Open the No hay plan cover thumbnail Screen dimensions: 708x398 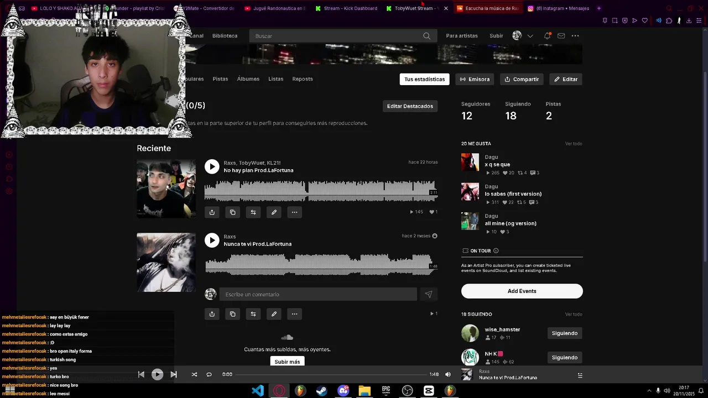pos(166,188)
